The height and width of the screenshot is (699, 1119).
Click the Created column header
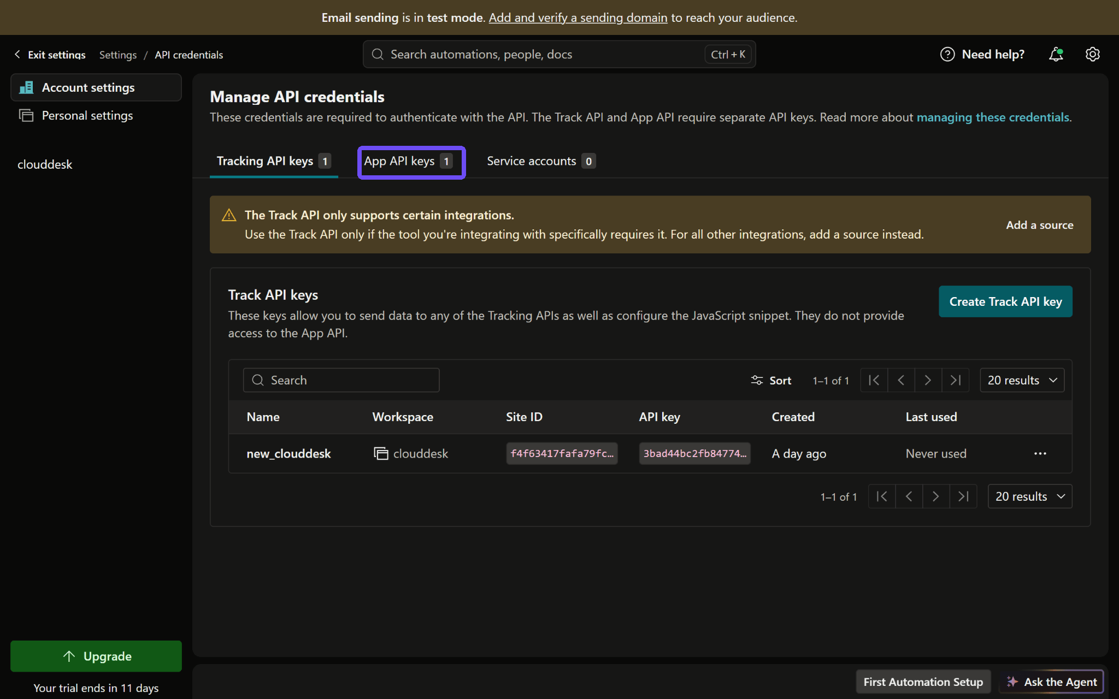point(793,417)
